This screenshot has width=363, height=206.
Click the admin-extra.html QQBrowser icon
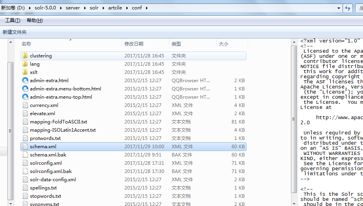coord(25,81)
